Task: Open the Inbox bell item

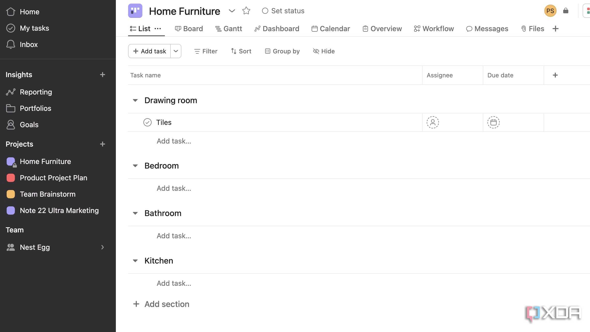Action: [x=22, y=44]
